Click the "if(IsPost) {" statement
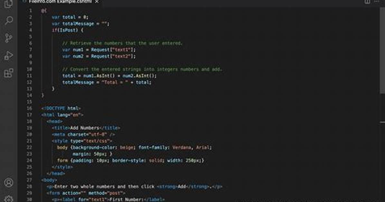 (68, 30)
